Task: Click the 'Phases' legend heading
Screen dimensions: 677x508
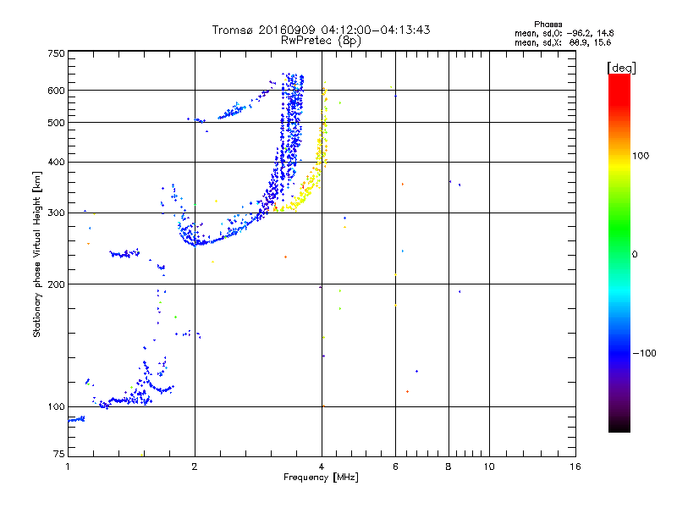Action: pyautogui.click(x=548, y=25)
